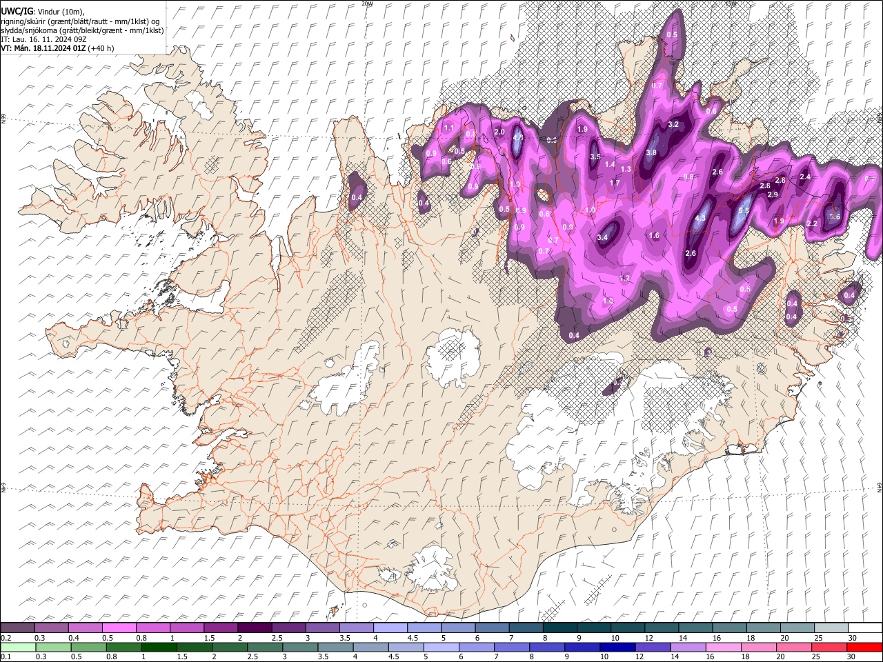Click the "1.1" snowfall value on the map
The height and width of the screenshot is (662, 883).
click(x=449, y=128)
